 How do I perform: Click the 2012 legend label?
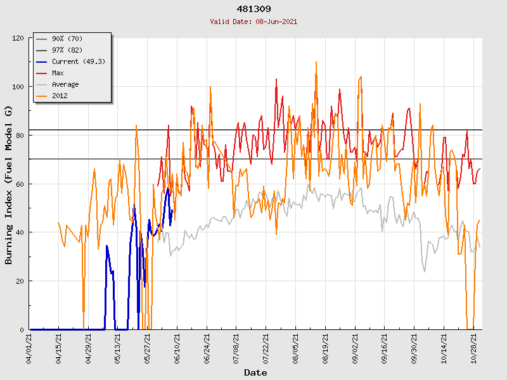point(60,96)
